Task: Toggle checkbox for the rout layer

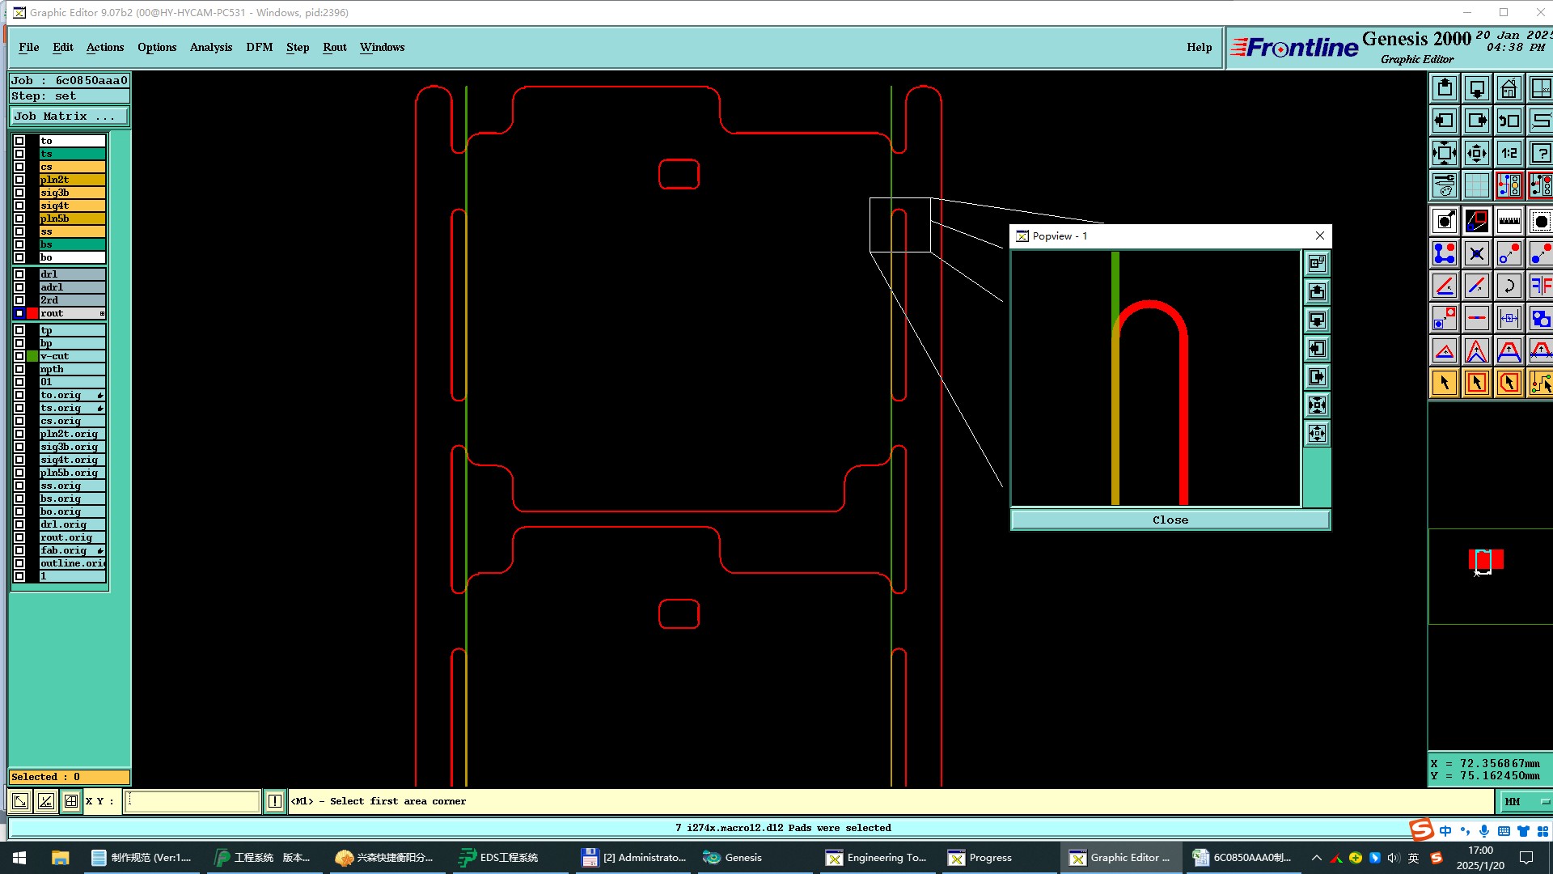Action: point(19,313)
